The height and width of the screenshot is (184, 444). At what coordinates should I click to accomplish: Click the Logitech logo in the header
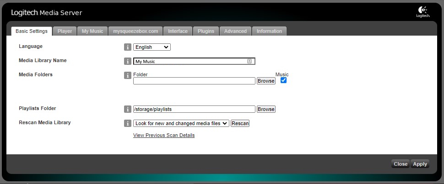click(x=422, y=12)
